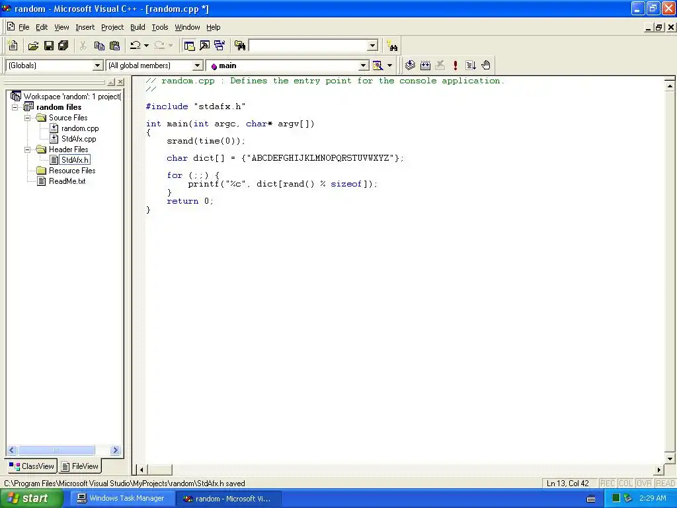Open the Find combo box dropdown arrow
This screenshot has width=677, height=508.
(373, 46)
